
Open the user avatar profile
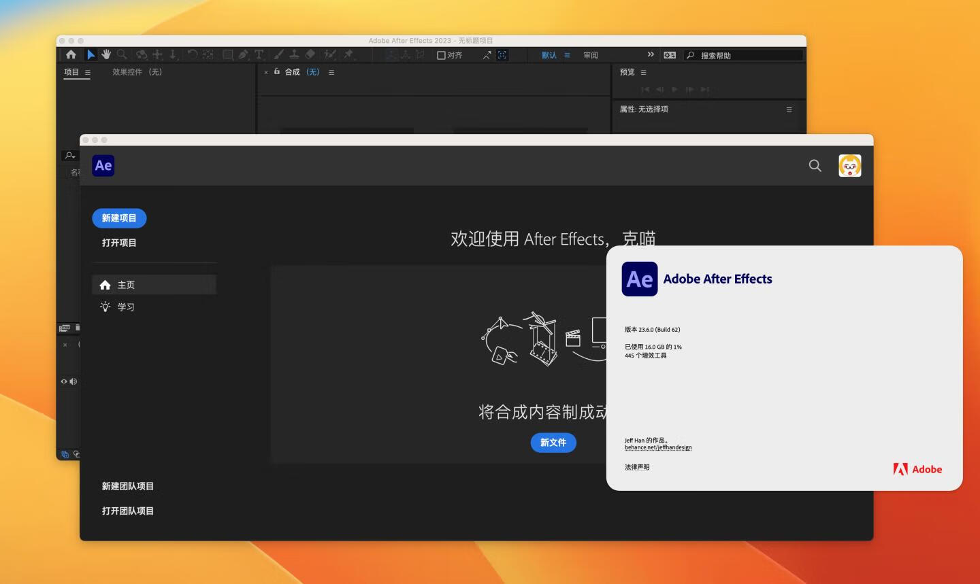(850, 165)
